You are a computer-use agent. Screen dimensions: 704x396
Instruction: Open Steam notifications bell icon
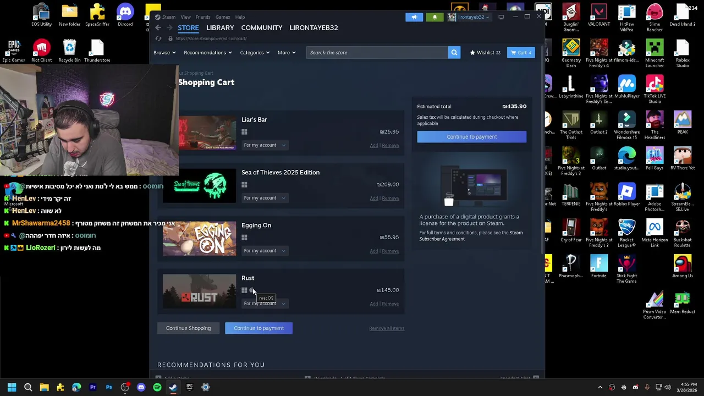435,17
